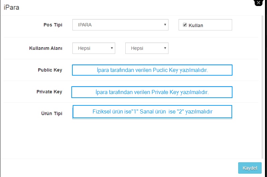267x177 pixels.
Task: Save settings with the Kaydet button
Action: 250,168
